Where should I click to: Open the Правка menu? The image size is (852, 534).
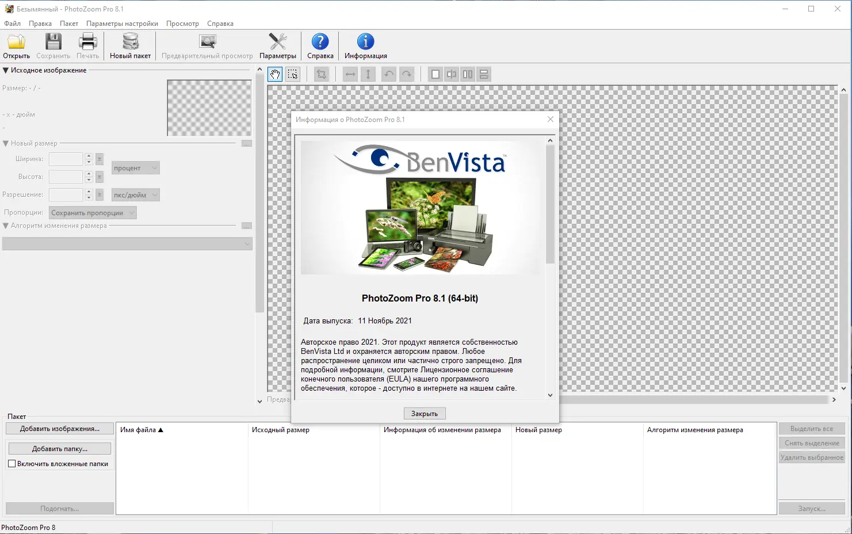click(40, 24)
